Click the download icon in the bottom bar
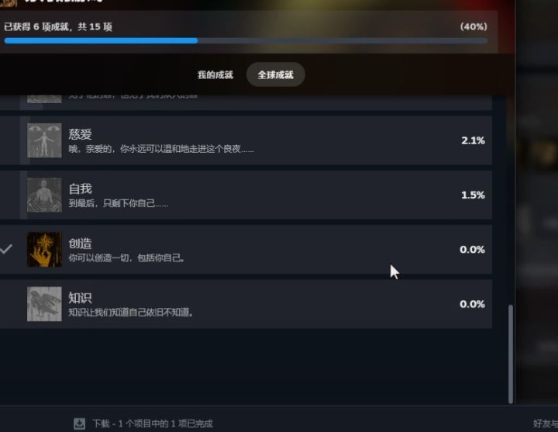This screenshot has width=558, height=432. tap(79, 423)
